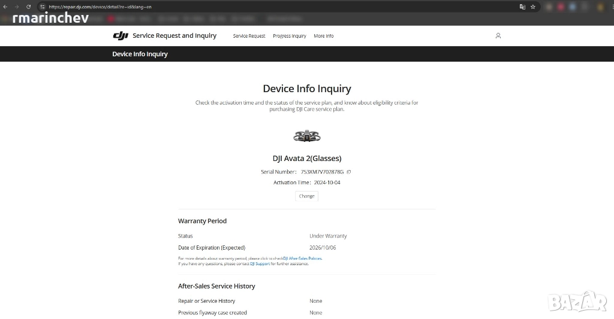Reload the page with refresh icon
This screenshot has height=319, width=614.
28,7
